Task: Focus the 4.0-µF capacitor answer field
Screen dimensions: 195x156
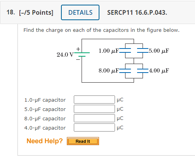Action: 94,127
